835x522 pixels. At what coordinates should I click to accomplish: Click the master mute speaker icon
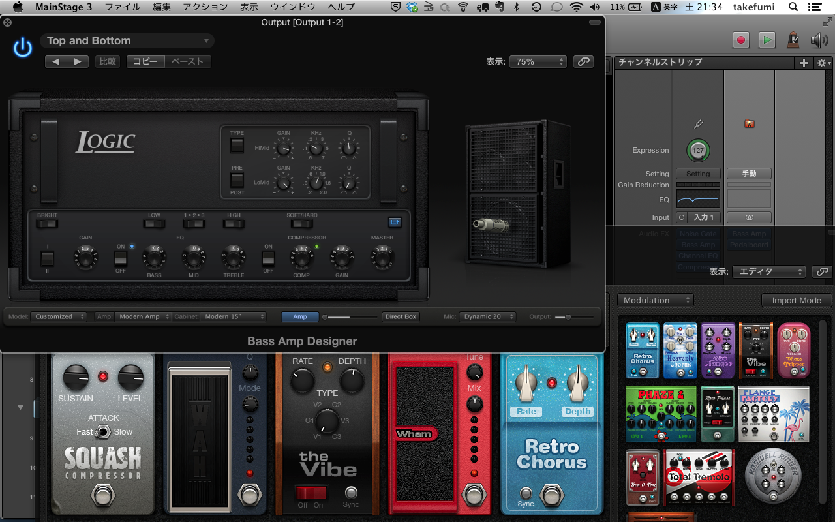[x=819, y=40]
